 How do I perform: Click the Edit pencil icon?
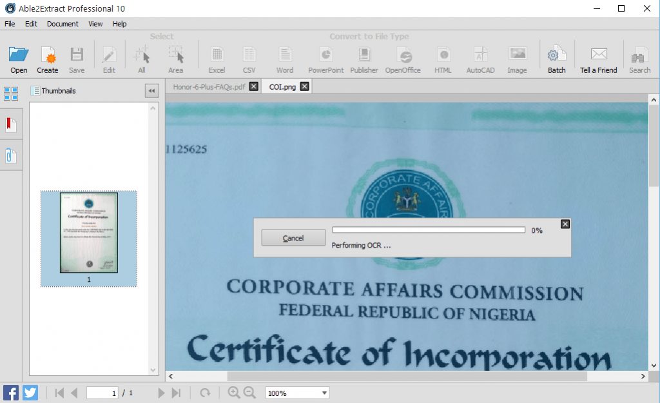click(109, 55)
